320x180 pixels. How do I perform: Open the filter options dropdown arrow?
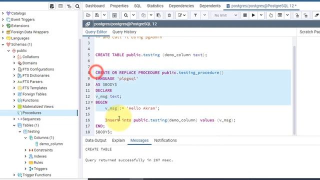(x=204, y=15)
